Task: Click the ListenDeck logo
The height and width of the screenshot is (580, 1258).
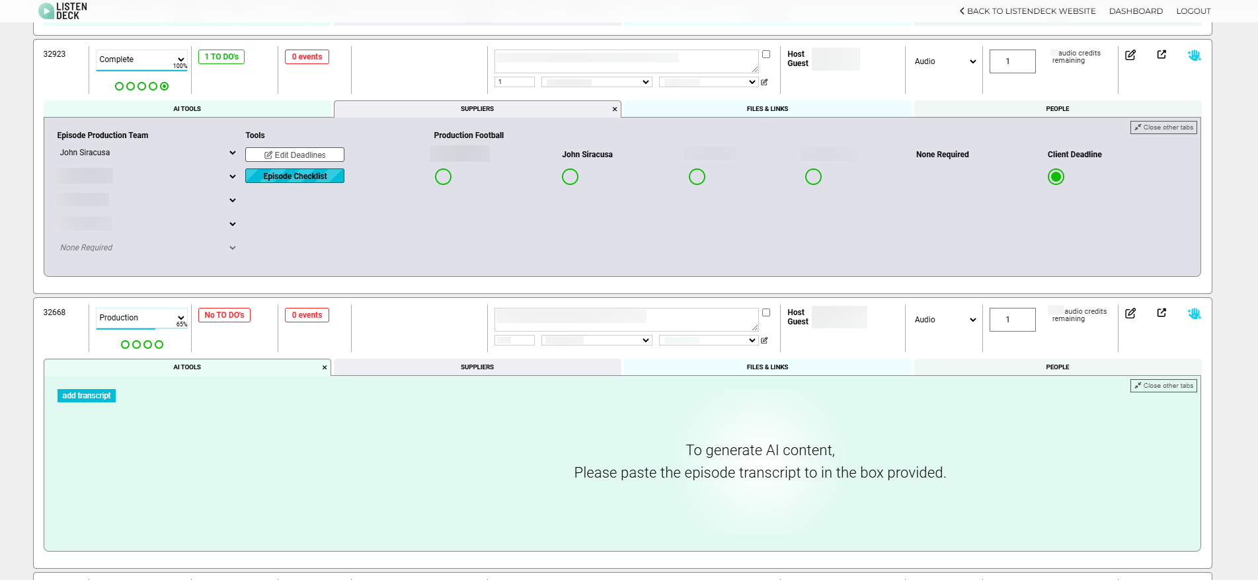Action: point(63,11)
